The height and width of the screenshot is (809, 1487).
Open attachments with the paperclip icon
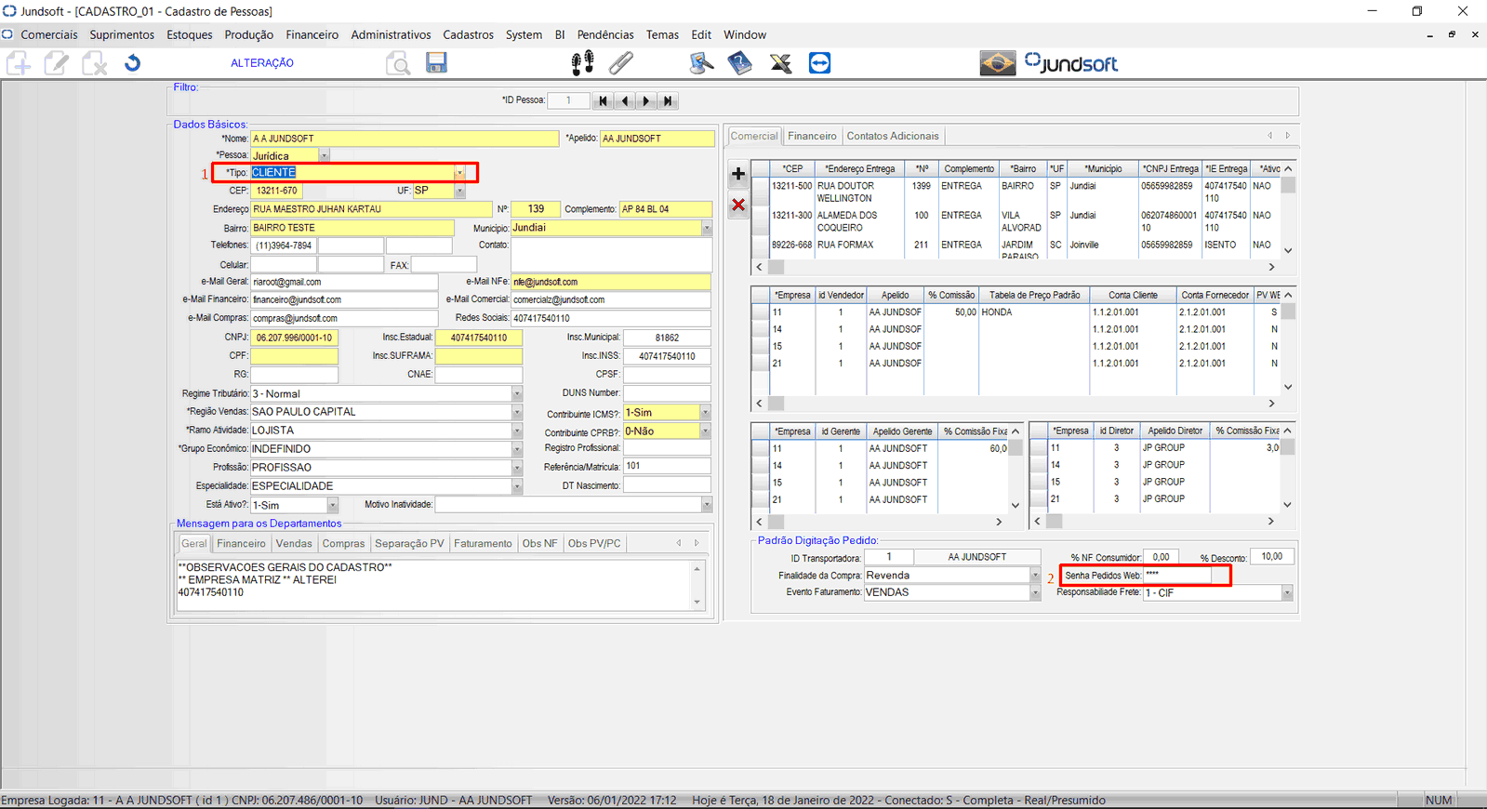pos(621,63)
